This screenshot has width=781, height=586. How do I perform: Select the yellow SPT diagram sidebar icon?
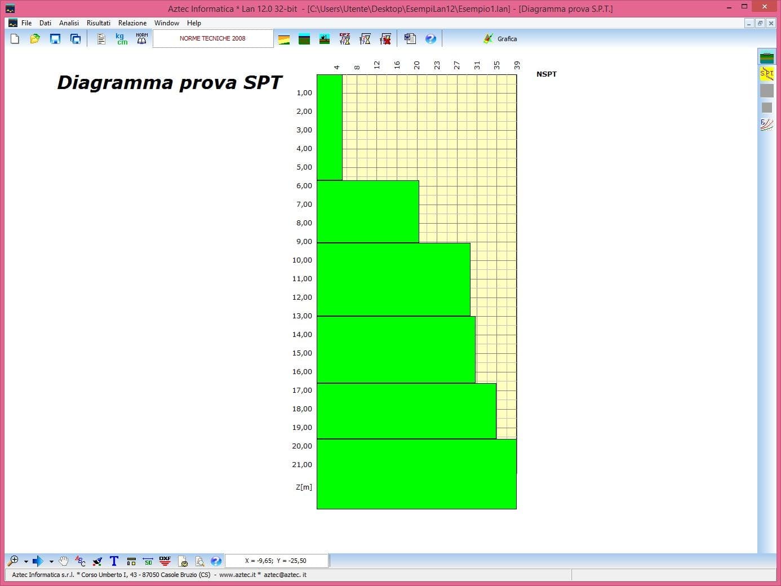point(767,74)
